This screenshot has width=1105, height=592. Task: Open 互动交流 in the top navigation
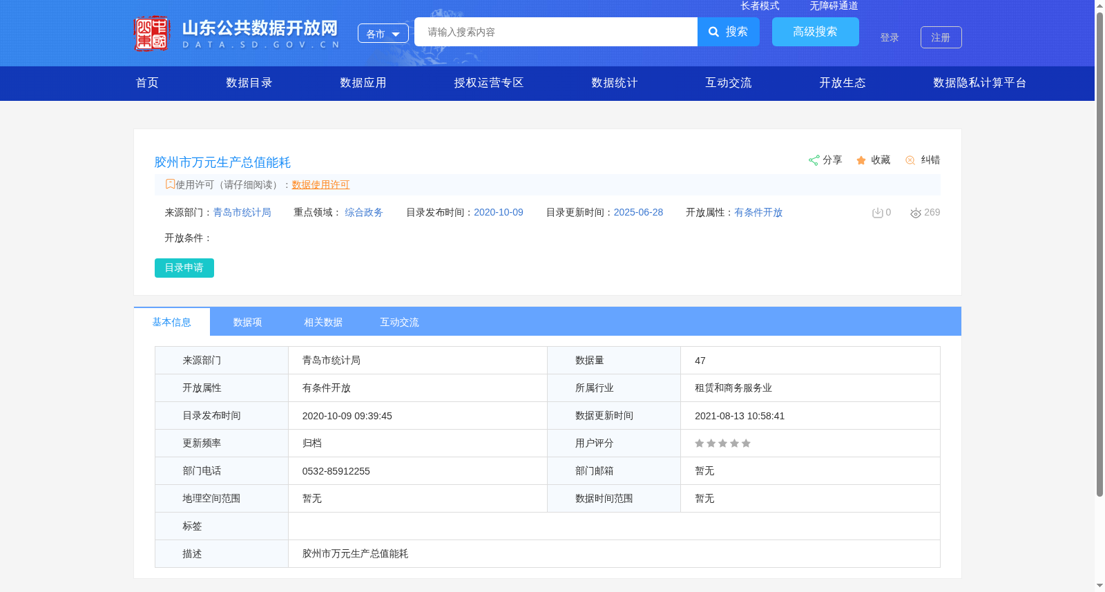point(729,83)
